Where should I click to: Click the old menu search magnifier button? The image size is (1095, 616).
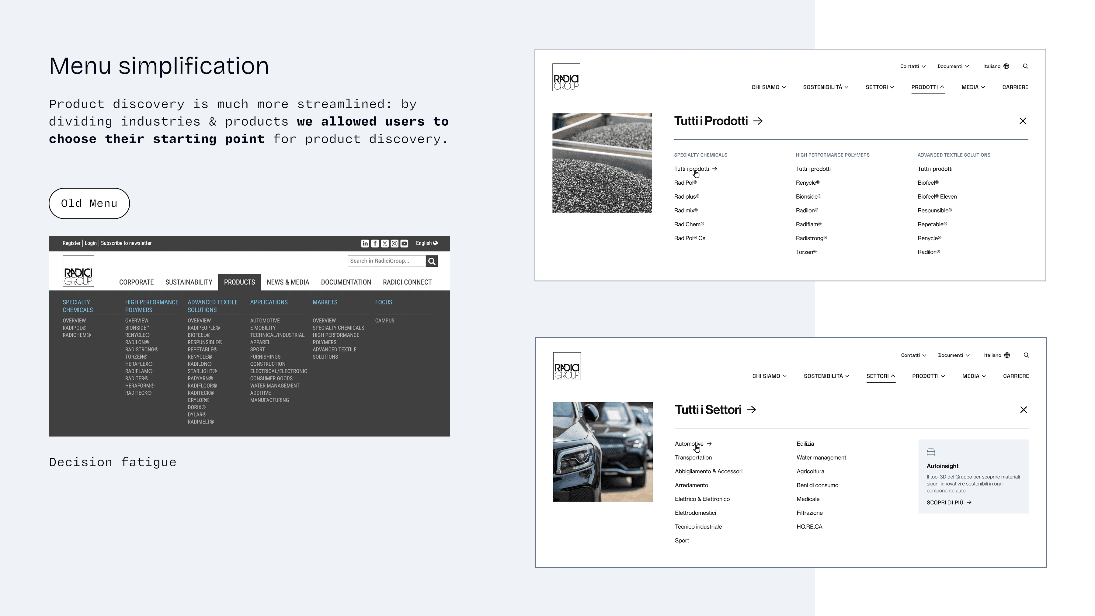[x=431, y=261]
